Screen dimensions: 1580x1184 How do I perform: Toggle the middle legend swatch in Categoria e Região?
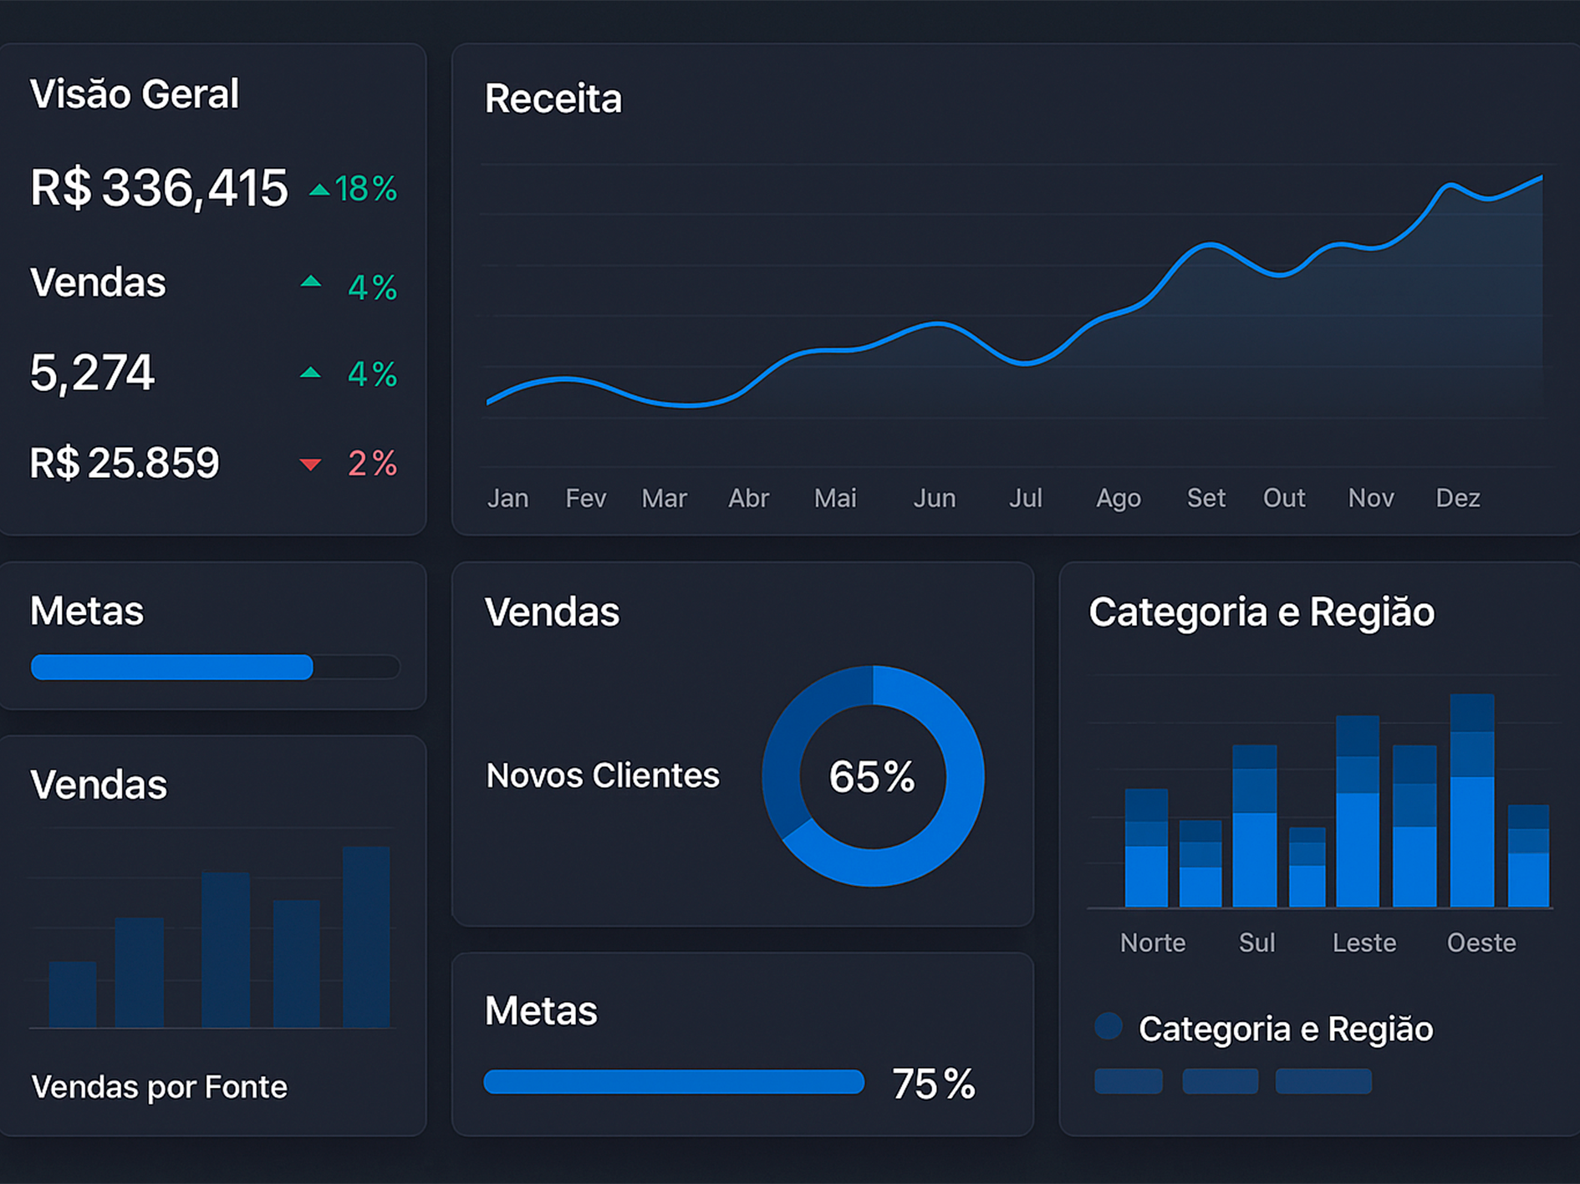(1220, 1080)
